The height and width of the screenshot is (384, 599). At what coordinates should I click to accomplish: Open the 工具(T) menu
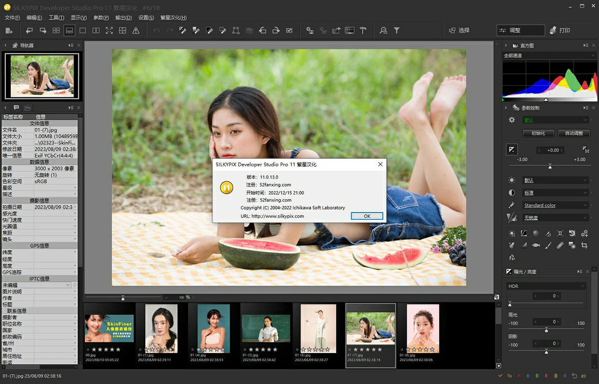[x=56, y=17]
